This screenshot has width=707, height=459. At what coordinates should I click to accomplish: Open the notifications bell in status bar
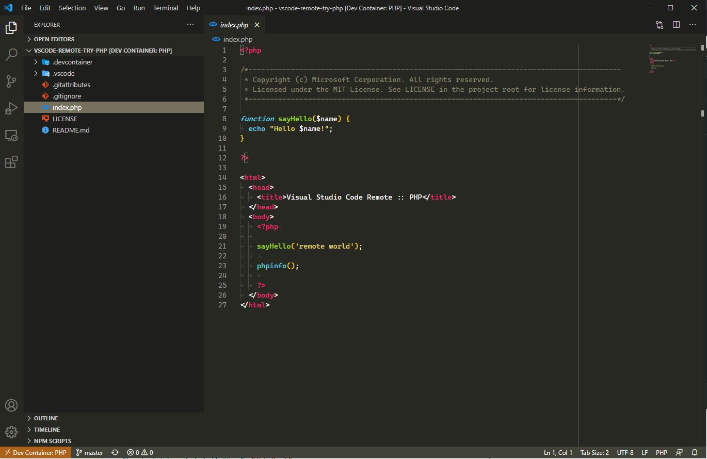point(695,452)
